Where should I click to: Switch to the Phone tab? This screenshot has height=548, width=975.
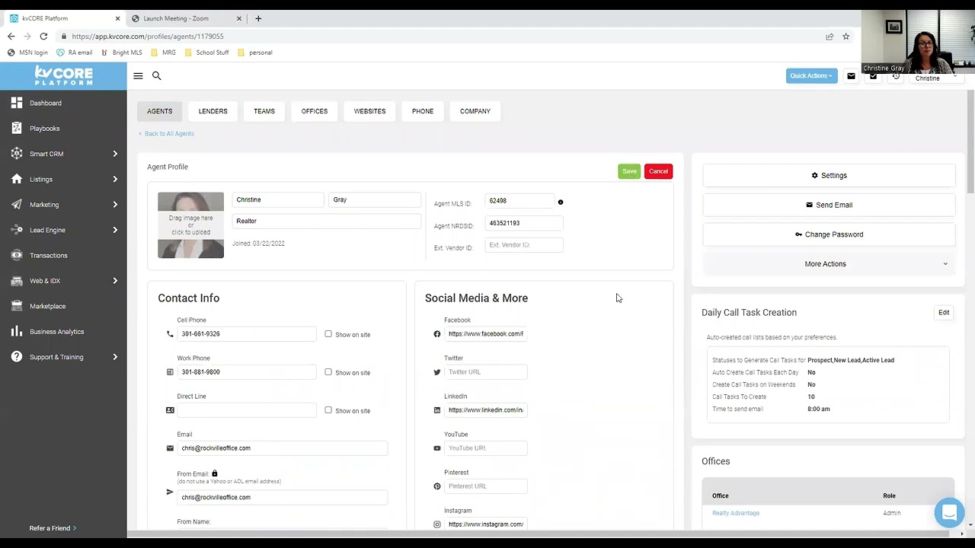coord(423,111)
